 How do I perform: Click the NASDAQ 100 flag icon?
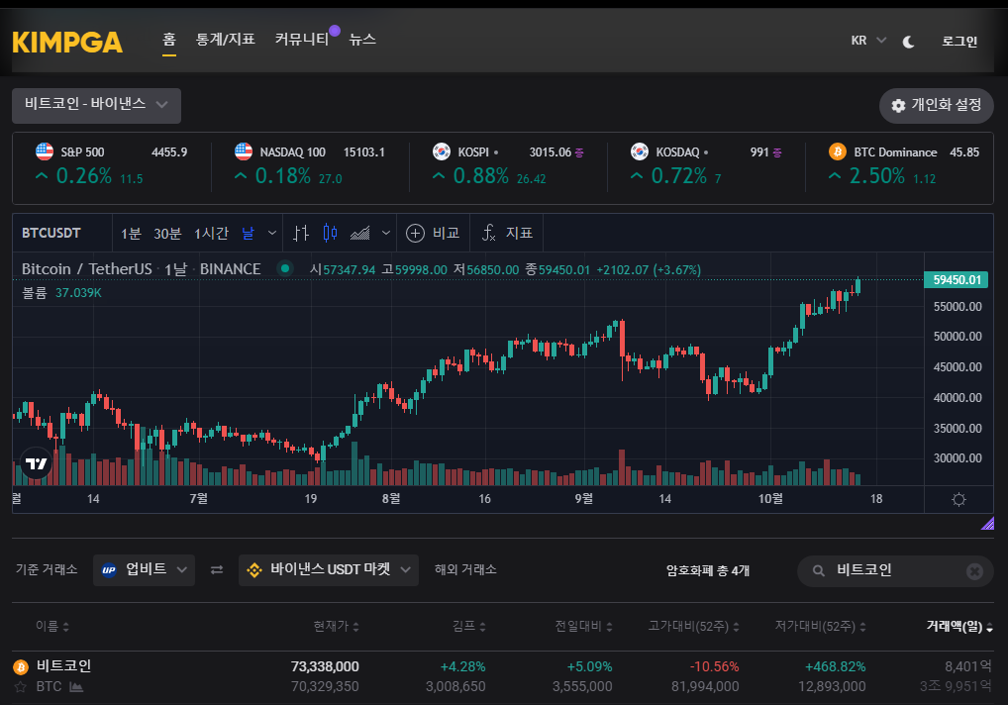point(244,151)
